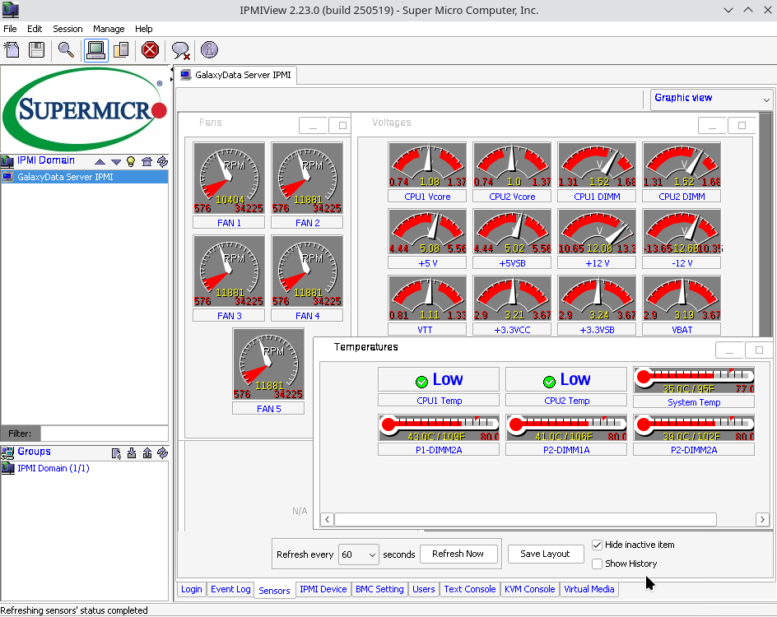The width and height of the screenshot is (777, 617).
Task: Click the CPU1 Temp Low status indicator
Action: (439, 379)
